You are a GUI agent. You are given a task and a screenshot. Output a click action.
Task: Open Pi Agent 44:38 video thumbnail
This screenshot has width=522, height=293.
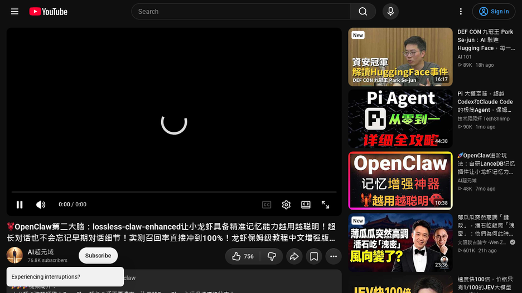(400, 119)
